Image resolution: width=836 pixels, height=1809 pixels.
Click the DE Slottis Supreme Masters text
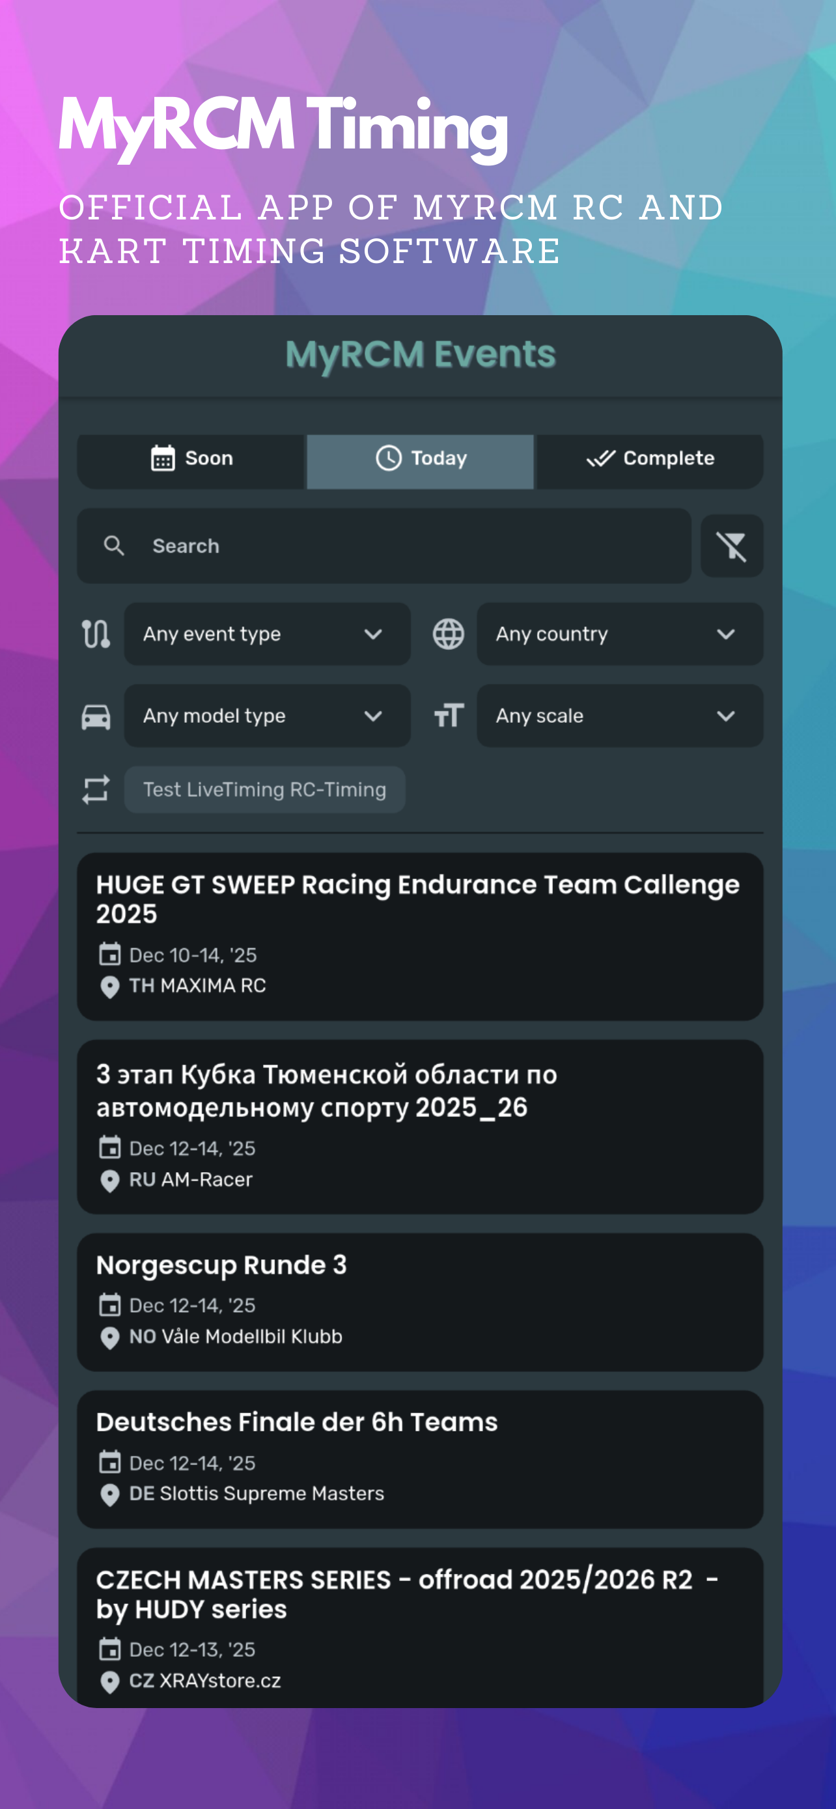click(x=257, y=1493)
